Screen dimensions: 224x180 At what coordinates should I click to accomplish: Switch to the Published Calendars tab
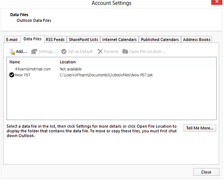pyautogui.click(x=160, y=40)
